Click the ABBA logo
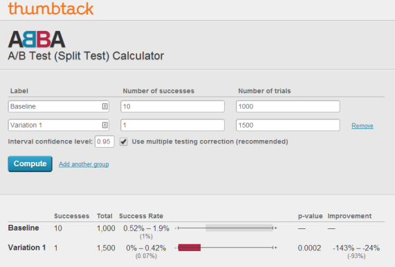The height and width of the screenshot is (267, 395). [37, 39]
